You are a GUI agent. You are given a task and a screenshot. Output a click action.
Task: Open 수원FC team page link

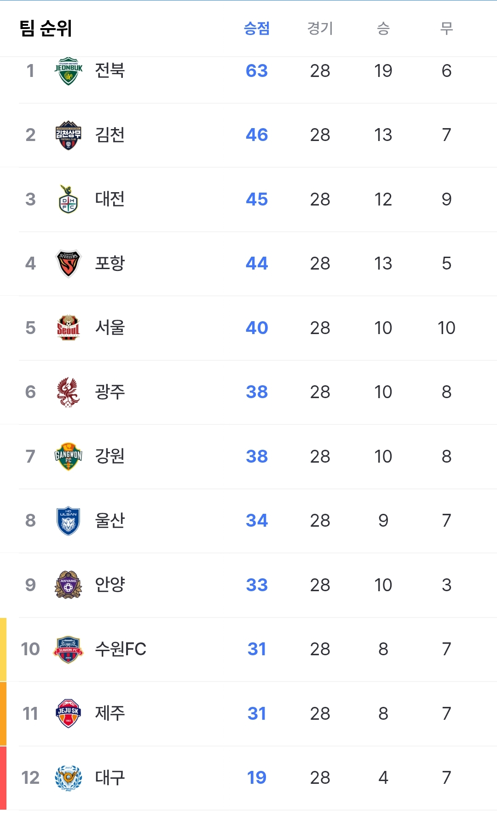click(x=121, y=649)
